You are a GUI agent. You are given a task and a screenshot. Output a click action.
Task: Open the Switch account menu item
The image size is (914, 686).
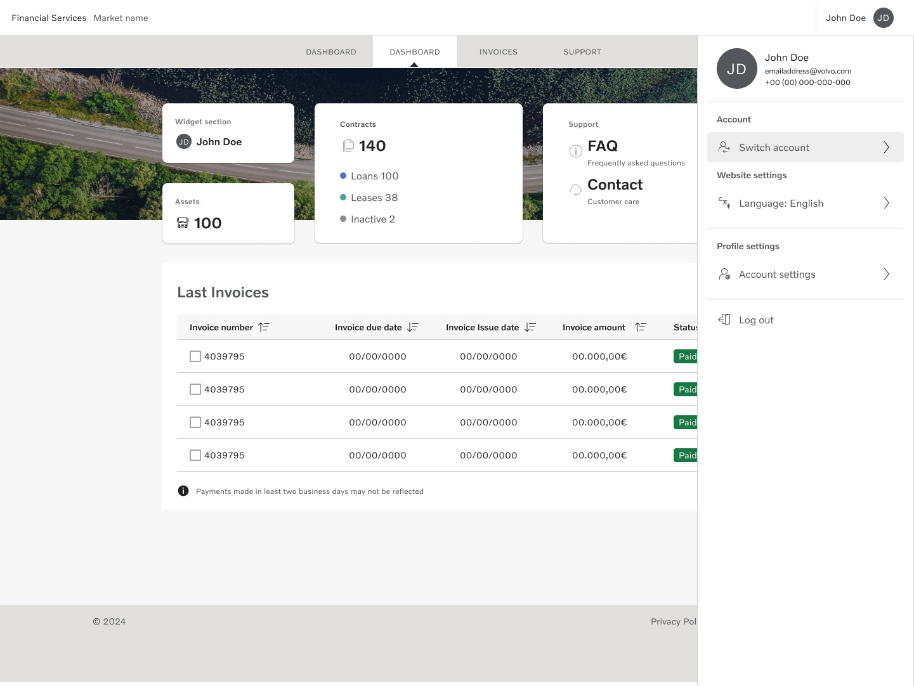coord(806,147)
